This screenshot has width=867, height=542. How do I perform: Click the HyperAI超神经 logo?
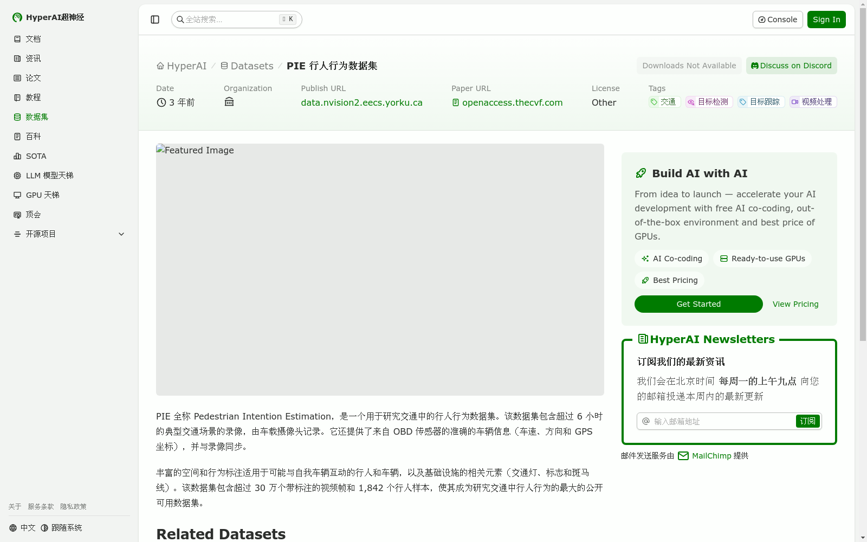[48, 17]
